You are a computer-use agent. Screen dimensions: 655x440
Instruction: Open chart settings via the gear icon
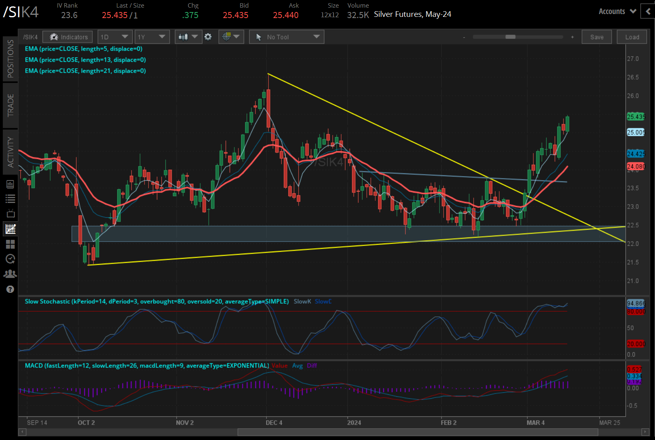click(x=208, y=37)
